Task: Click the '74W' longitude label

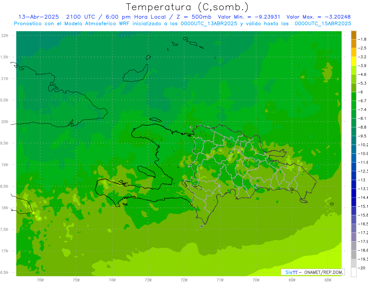Action: (x=112, y=280)
